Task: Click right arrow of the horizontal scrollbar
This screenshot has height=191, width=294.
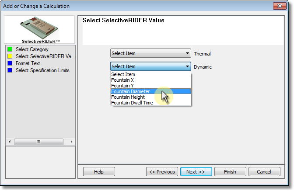Action: pos(71,142)
